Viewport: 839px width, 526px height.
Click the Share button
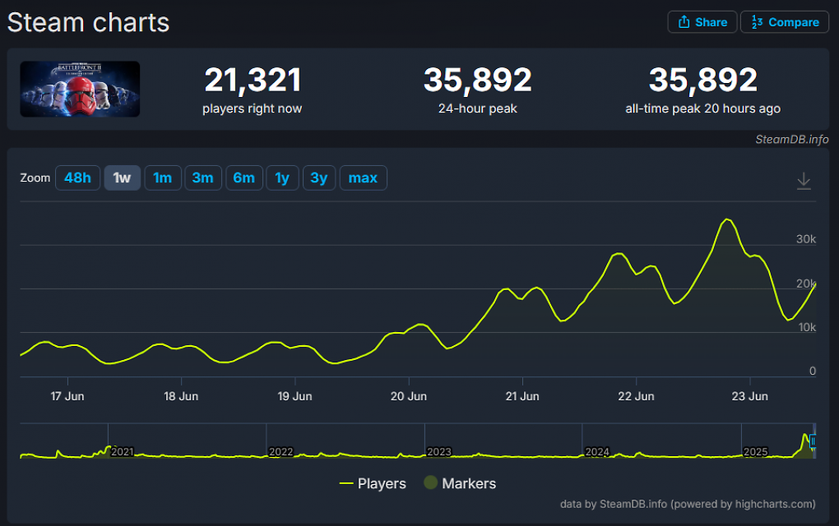tap(702, 22)
